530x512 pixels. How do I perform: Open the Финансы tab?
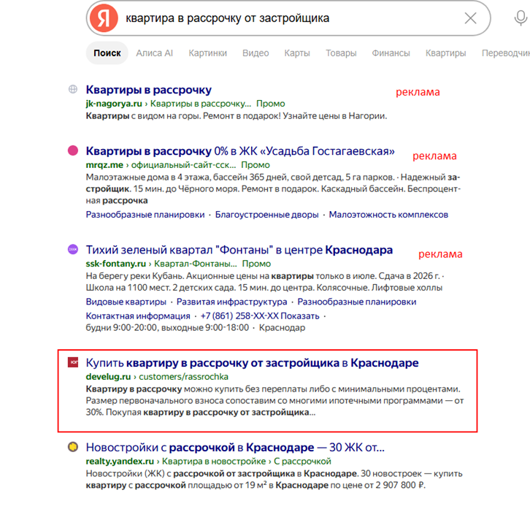click(x=391, y=53)
